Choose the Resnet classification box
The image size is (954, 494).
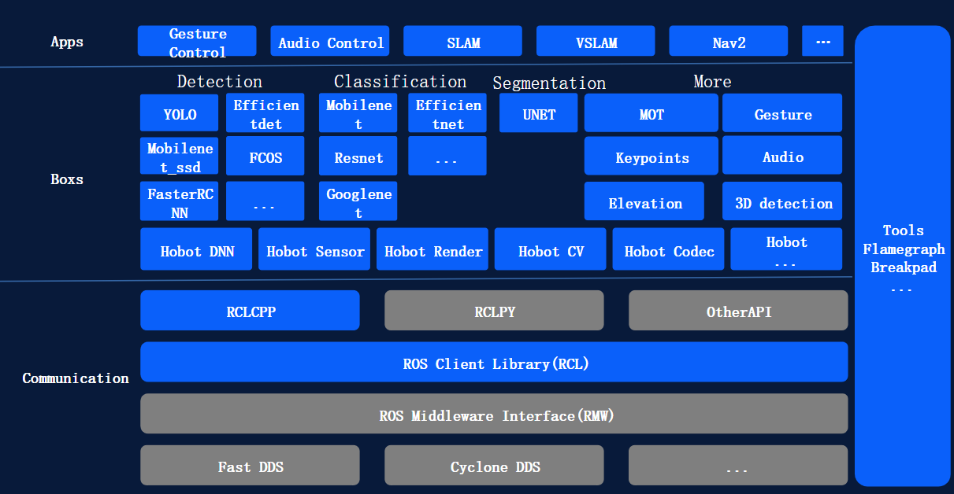click(358, 156)
